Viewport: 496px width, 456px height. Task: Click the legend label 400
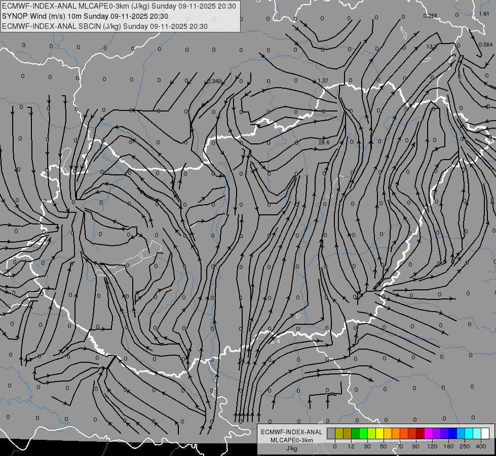point(481,446)
